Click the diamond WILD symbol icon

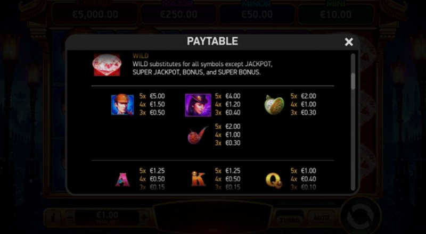coord(107,64)
